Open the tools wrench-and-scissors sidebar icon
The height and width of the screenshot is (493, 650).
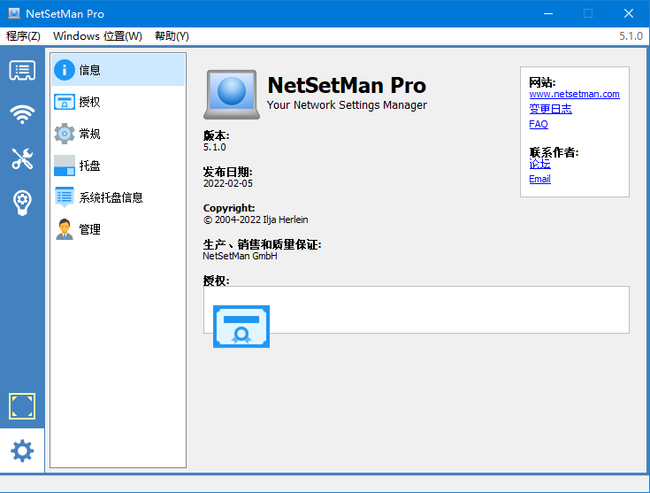[x=22, y=158]
